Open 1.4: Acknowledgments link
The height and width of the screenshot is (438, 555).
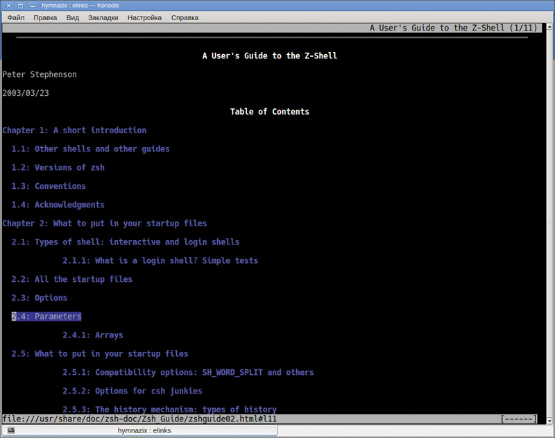[58, 205]
